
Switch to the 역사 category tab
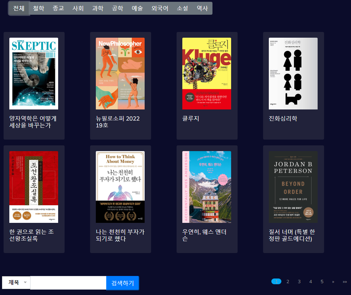202,8
